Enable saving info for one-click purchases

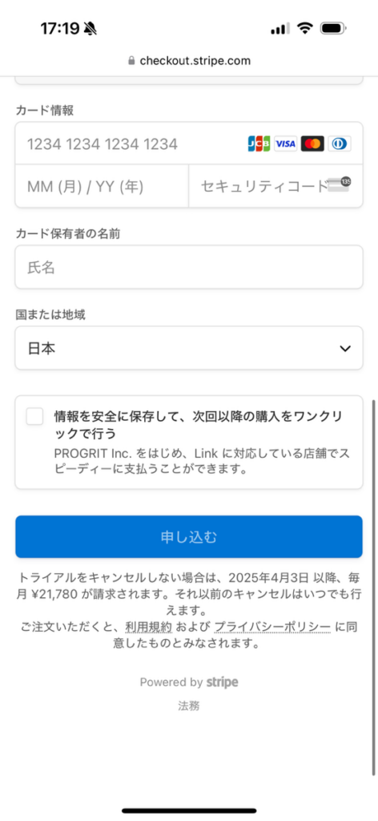pos(34,417)
